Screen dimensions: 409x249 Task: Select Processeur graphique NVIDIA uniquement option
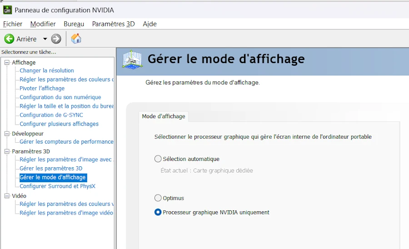pos(158,212)
